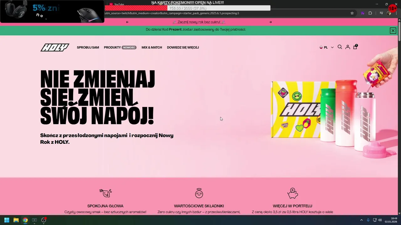Click the page vertical scrollbar thumb
Image resolution: width=401 pixels, height=225 pixels.
tap(399, 31)
